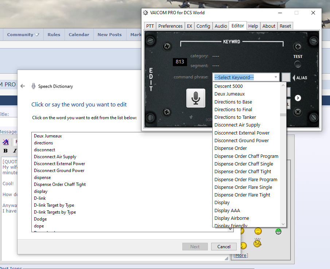Click the microphone record button in VAICOM editor

click(196, 98)
